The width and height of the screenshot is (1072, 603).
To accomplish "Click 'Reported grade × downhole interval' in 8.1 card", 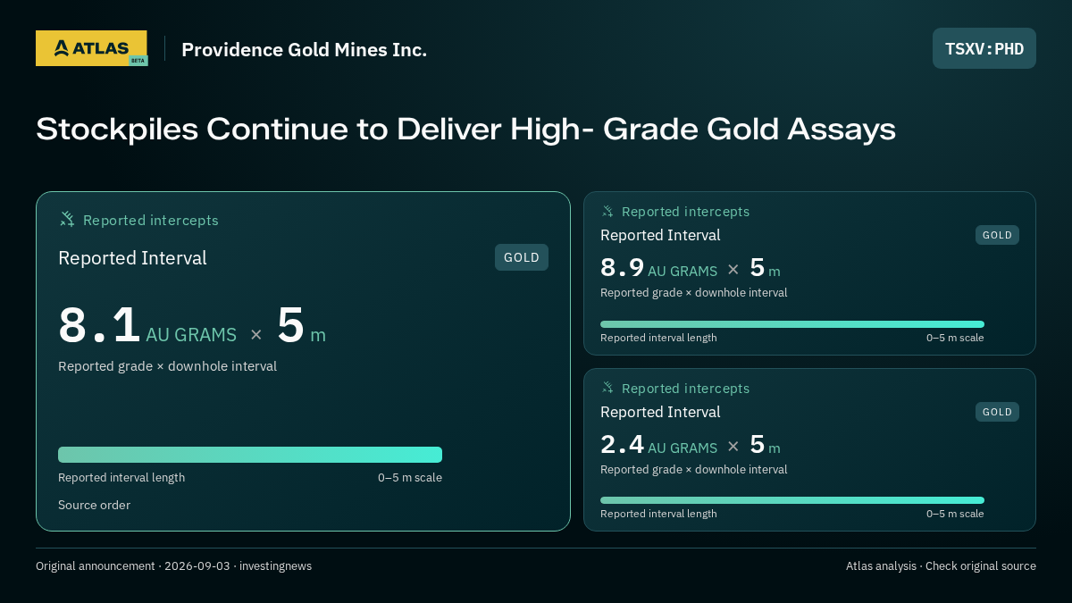I will [x=167, y=366].
